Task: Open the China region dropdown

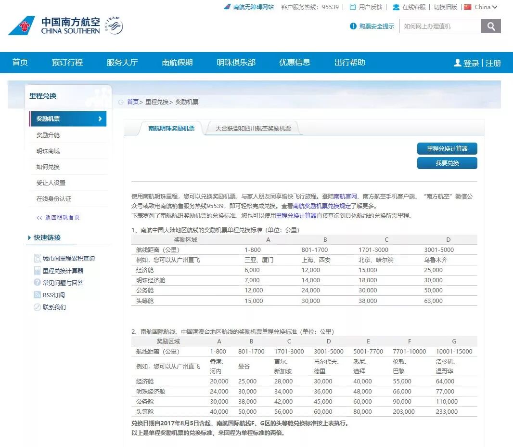Action: 486,7
